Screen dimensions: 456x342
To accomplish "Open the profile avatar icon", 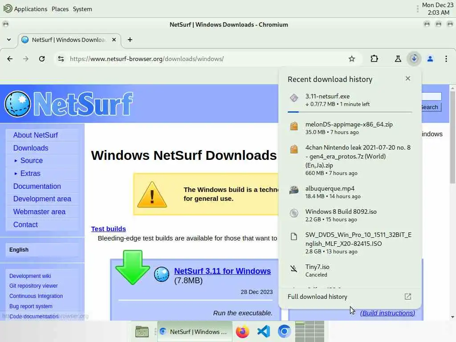I will [430, 59].
